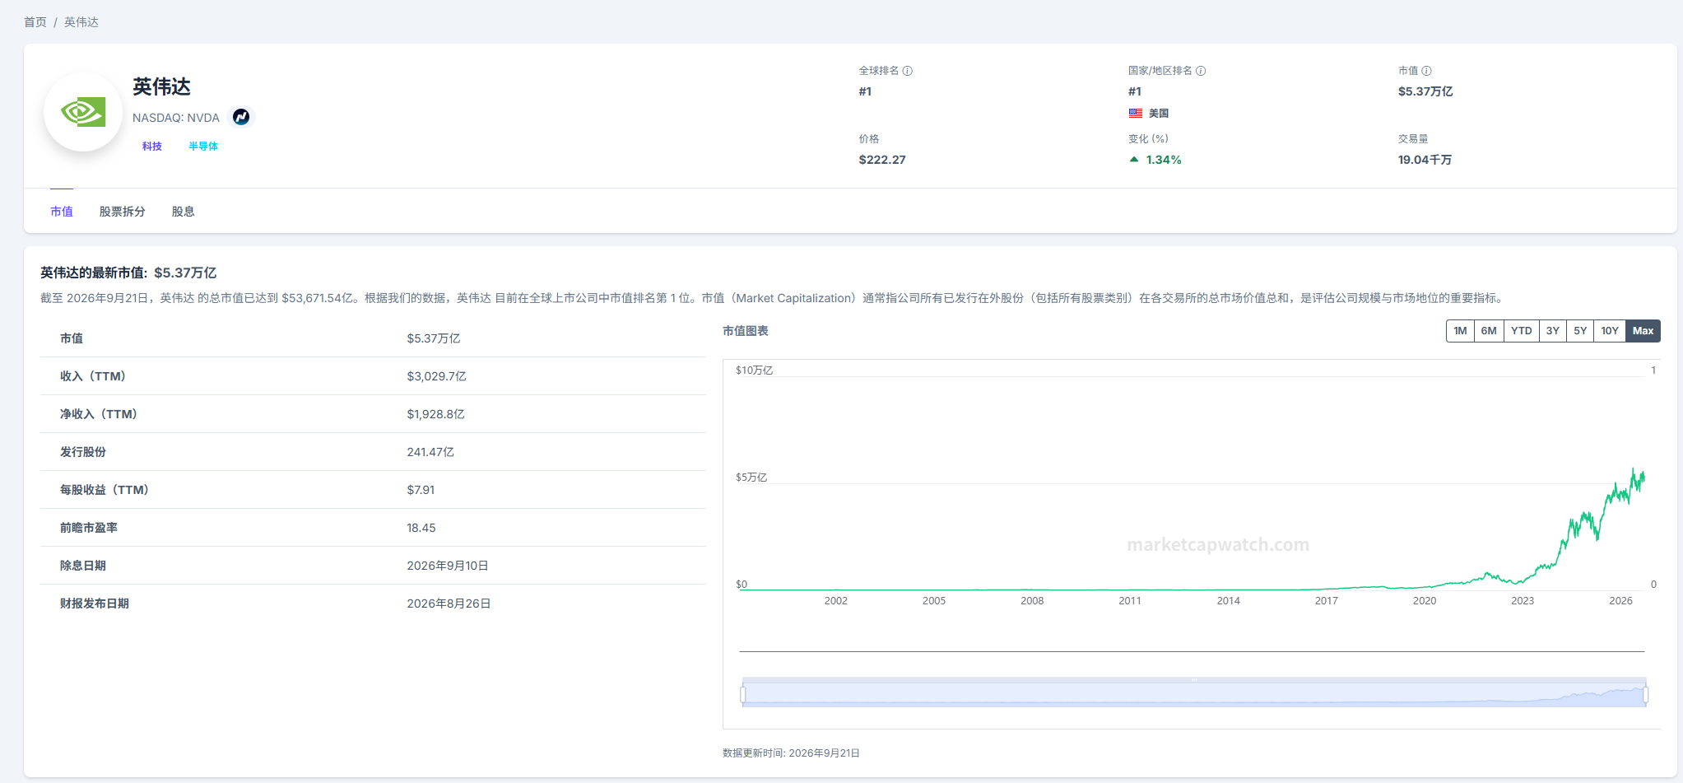Click the $10万亿 y-axis label

coord(755,371)
